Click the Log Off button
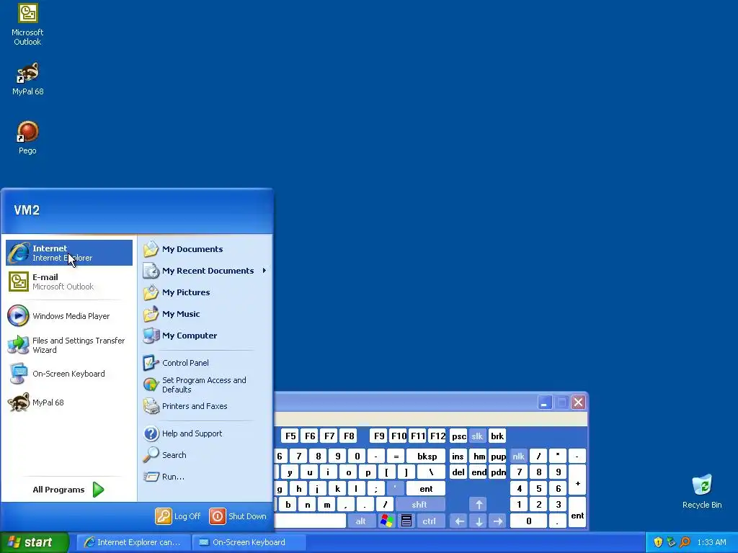738x553 pixels. 178,516
